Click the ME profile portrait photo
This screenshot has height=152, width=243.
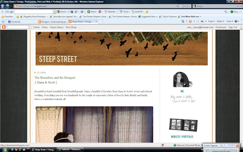(x=183, y=79)
